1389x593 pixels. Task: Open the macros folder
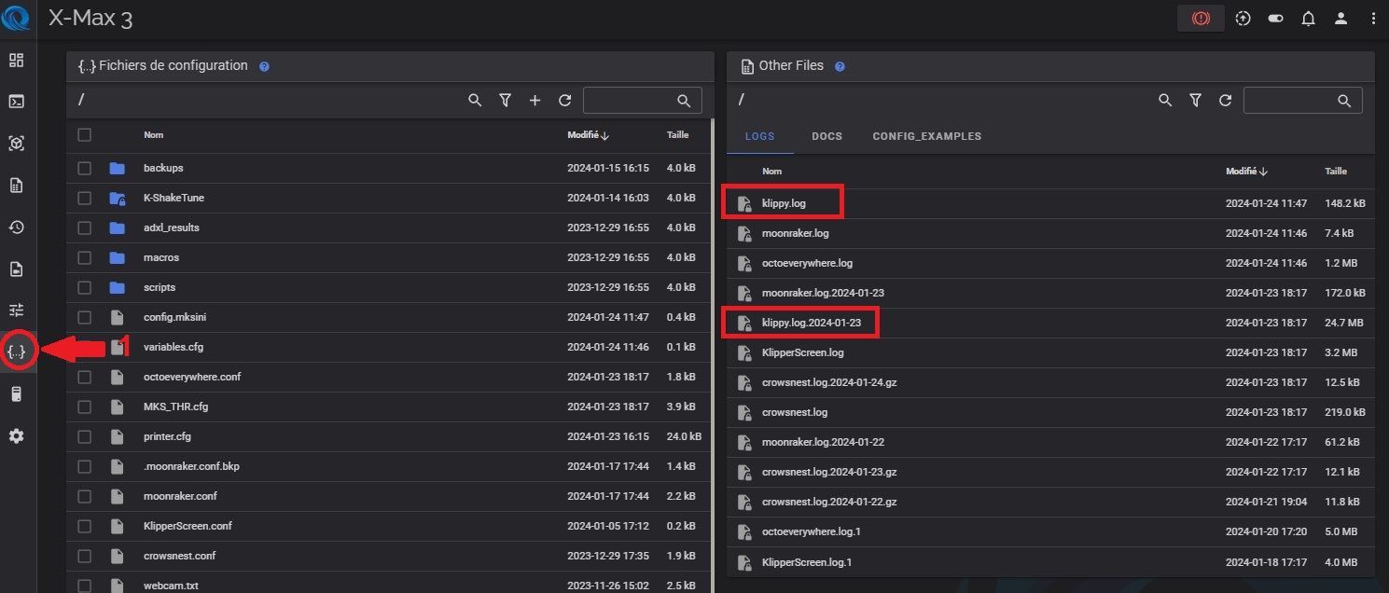point(161,257)
